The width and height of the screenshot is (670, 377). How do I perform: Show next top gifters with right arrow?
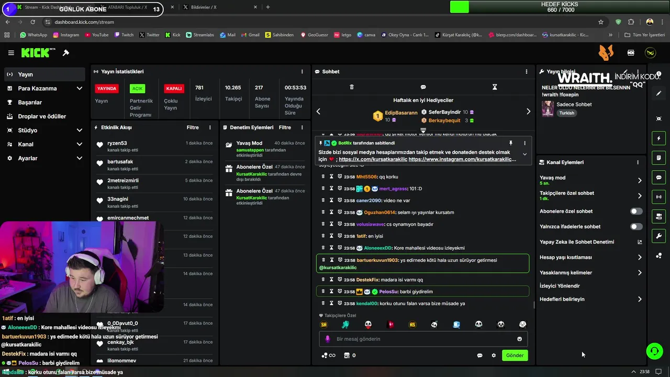coord(528,112)
